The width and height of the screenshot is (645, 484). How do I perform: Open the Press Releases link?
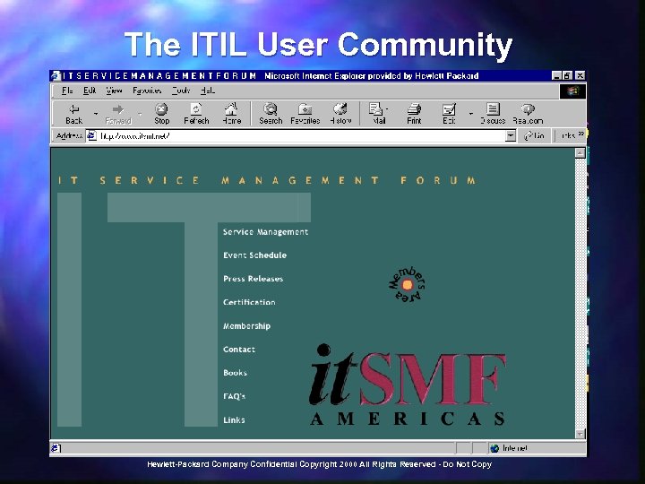click(x=253, y=279)
